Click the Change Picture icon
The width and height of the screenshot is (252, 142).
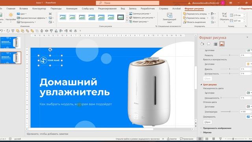pos(51,18)
